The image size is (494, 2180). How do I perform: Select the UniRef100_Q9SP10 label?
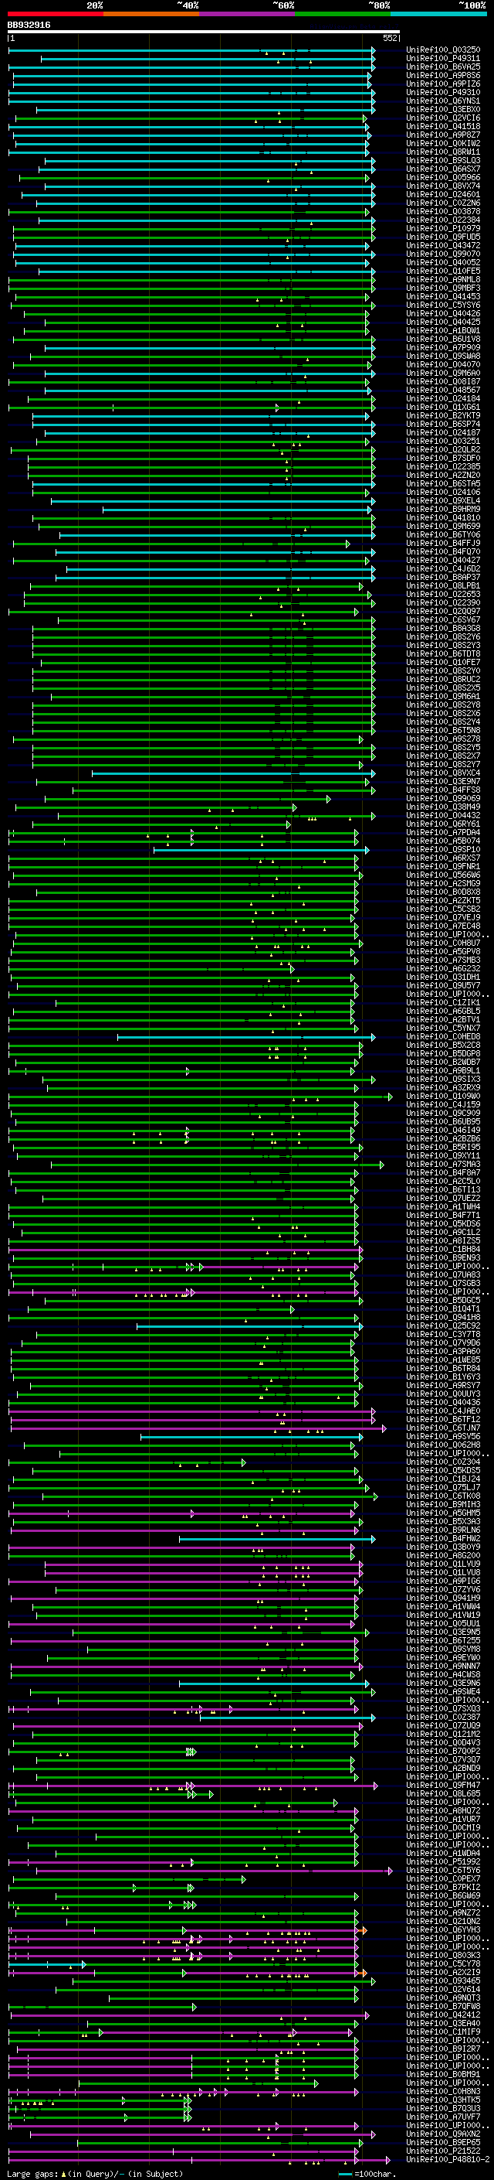(x=443, y=850)
